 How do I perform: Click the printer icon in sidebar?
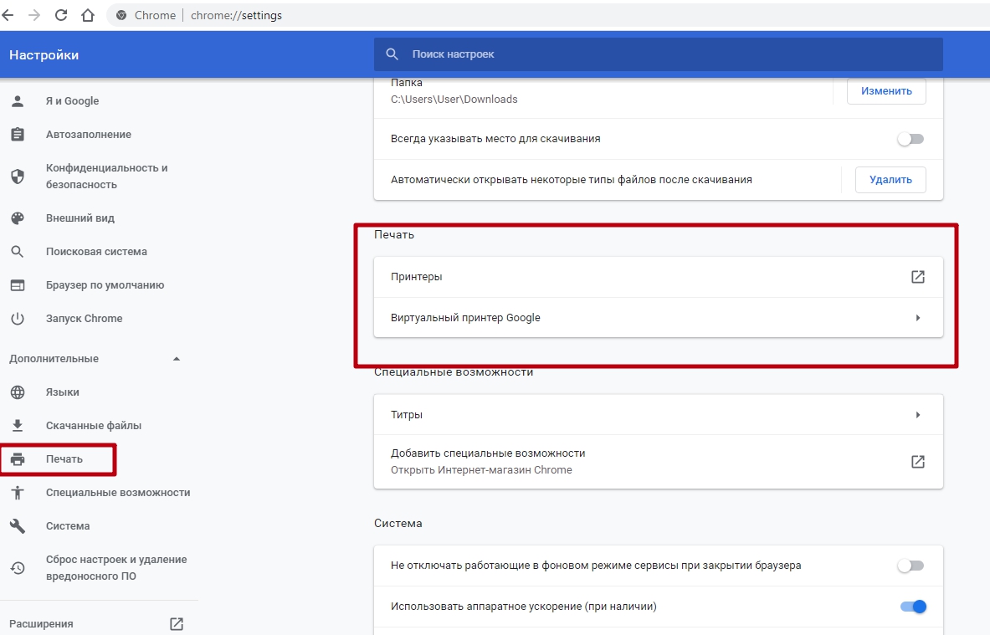18,459
